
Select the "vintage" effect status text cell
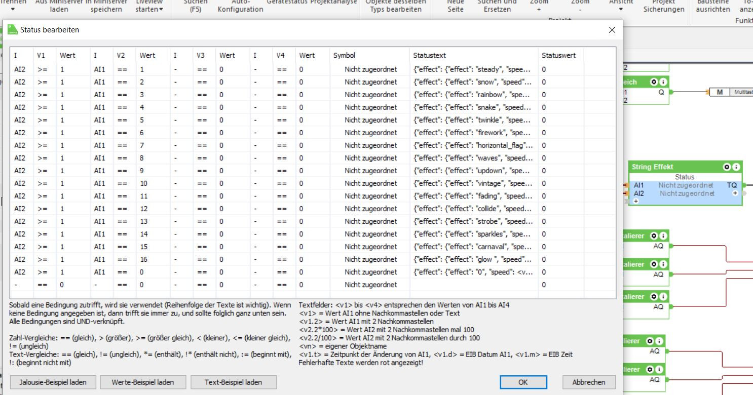pyautogui.click(x=474, y=183)
